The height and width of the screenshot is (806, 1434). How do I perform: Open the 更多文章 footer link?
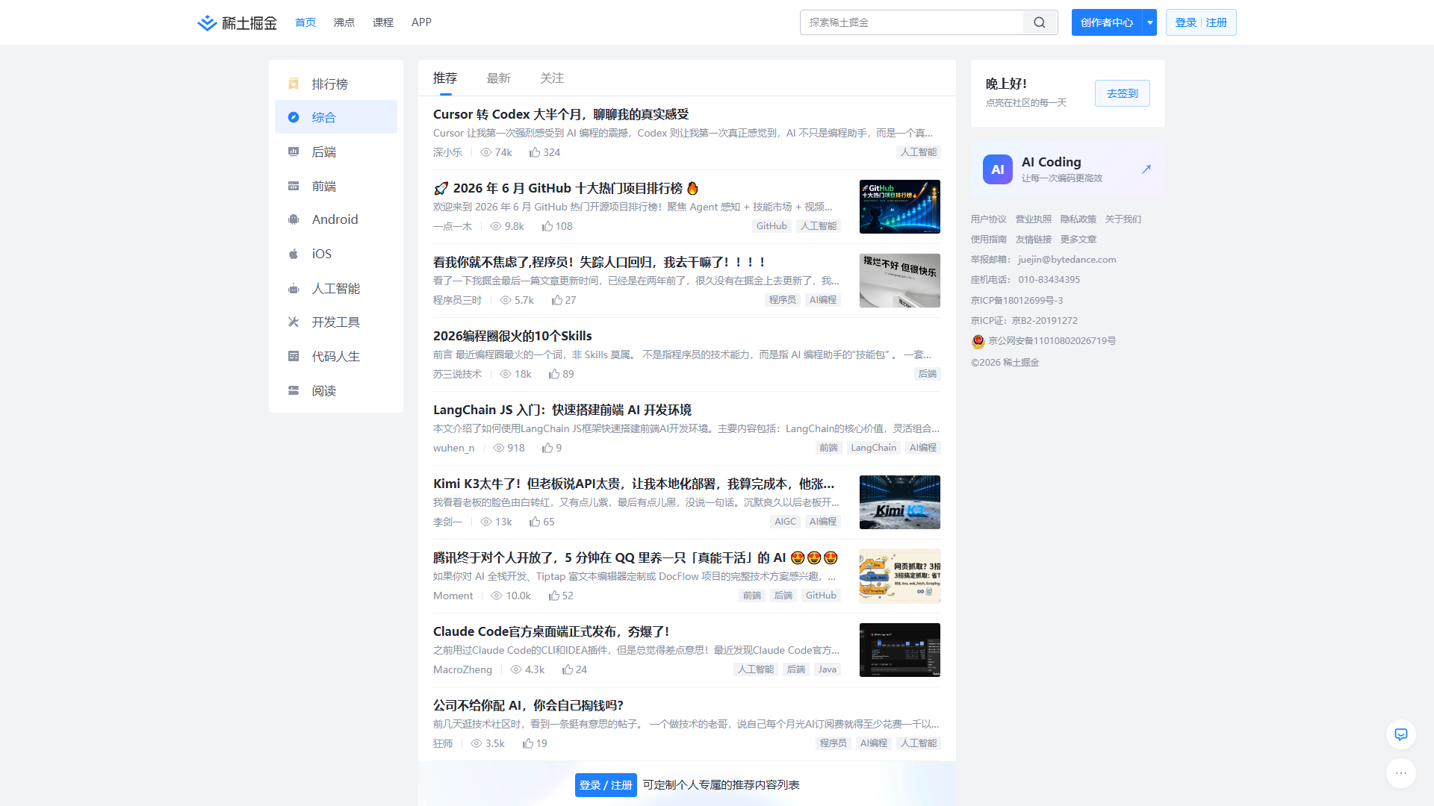pyautogui.click(x=1078, y=240)
